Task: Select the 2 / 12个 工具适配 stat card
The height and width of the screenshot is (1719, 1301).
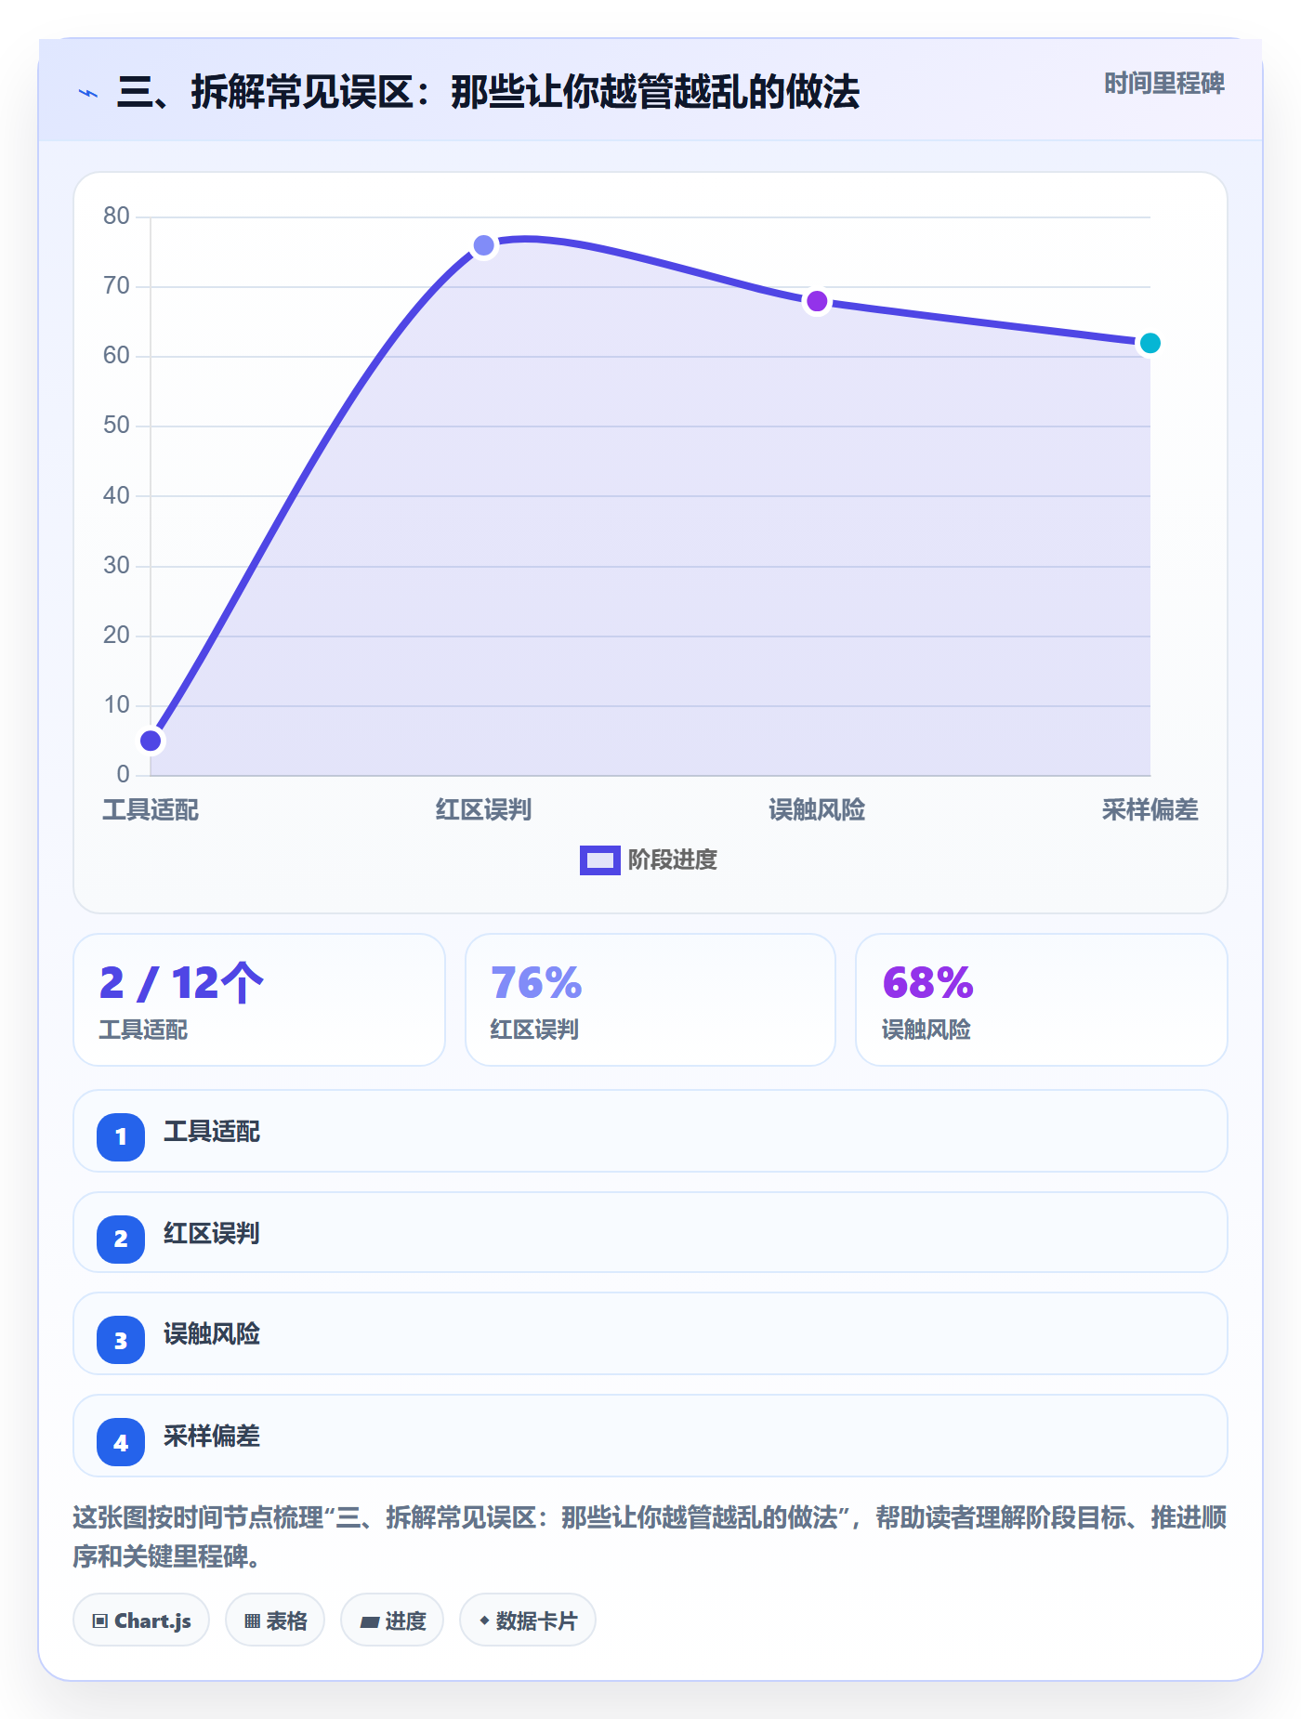Action: pyautogui.click(x=259, y=1000)
